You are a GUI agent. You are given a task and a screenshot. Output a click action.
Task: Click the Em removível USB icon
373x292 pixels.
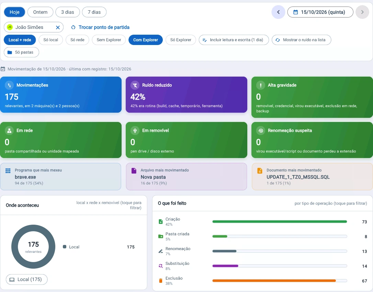click(x=135, y=131)
